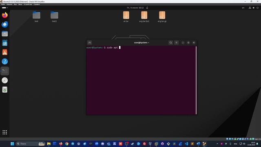Open the en keyboard layout indicator
This screenshot has width=261, height=147.
point(243,8)
